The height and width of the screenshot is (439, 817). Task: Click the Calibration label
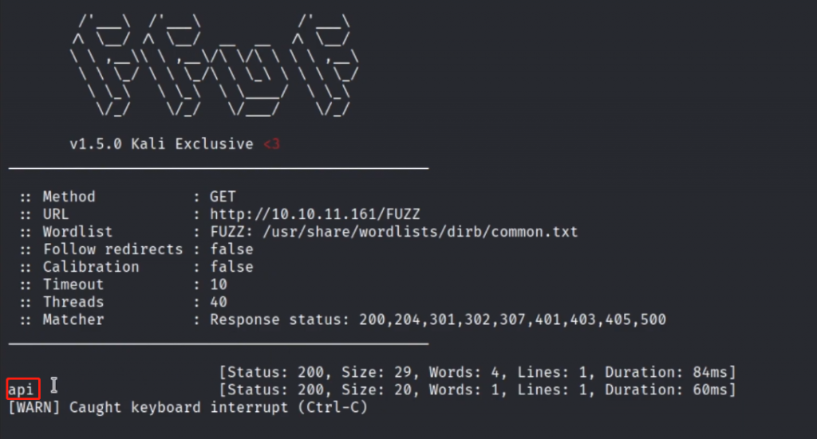90,267
